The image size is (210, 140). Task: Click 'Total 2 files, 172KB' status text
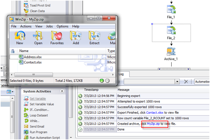(x=69, y=81)
